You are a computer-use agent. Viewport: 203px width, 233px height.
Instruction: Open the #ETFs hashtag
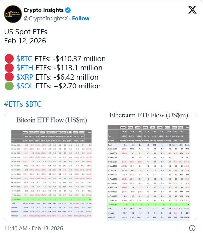[14, 104]
